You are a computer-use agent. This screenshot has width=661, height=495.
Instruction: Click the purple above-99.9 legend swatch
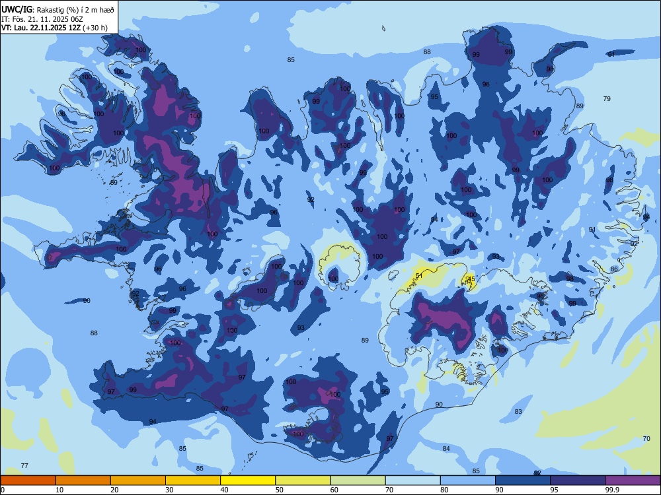point(633,480)
